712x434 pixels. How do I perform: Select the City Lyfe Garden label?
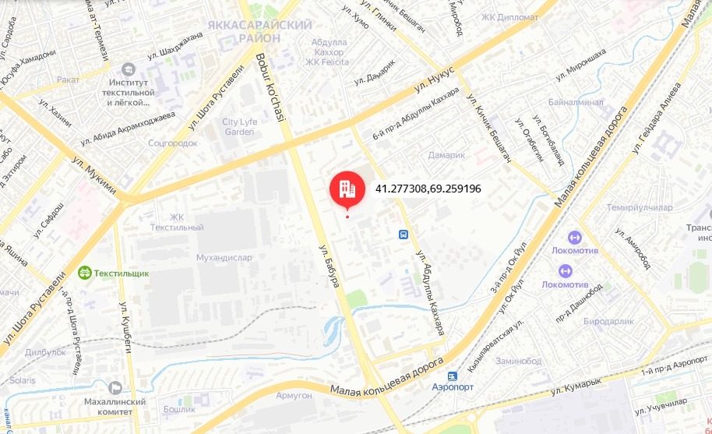tap(239, 127)
